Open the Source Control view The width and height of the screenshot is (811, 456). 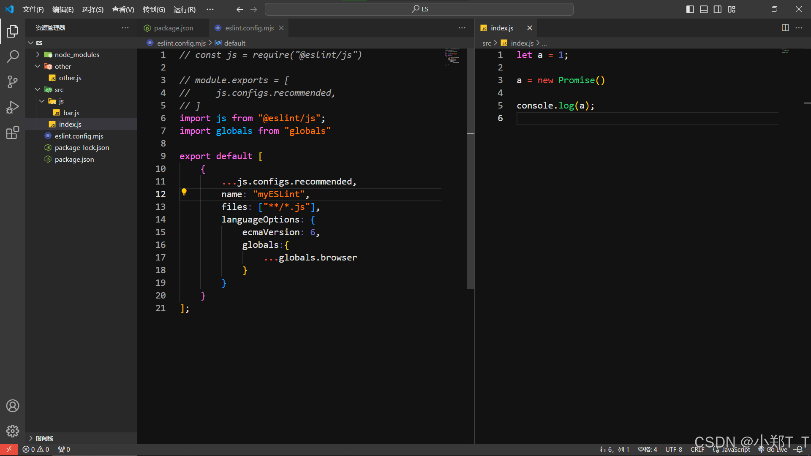pyautogui.click(x=13, y=82)
